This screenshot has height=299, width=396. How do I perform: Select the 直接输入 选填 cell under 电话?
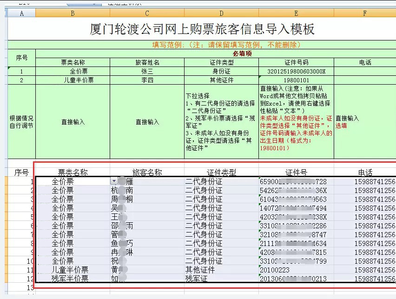click(x=365, y=122)
